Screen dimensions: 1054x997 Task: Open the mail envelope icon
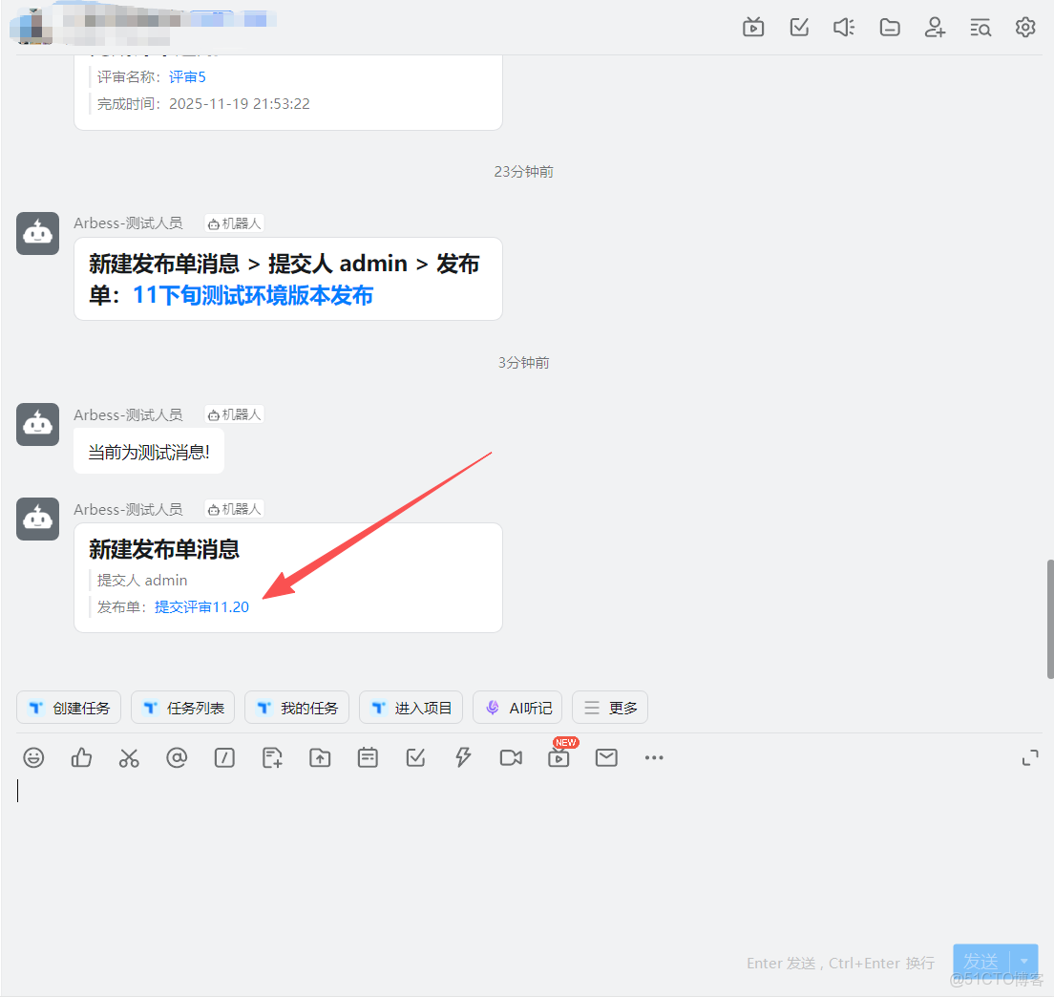606,757
